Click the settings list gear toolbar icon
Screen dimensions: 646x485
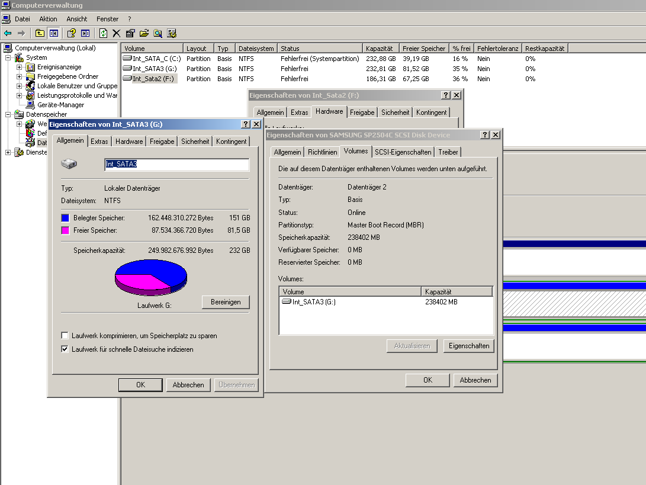tap(172, 33)
